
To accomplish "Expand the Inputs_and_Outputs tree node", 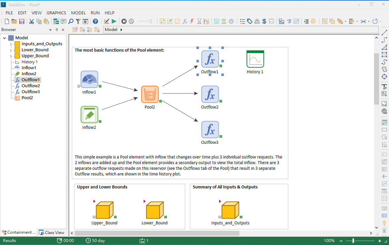I will [x=11, y=44].
